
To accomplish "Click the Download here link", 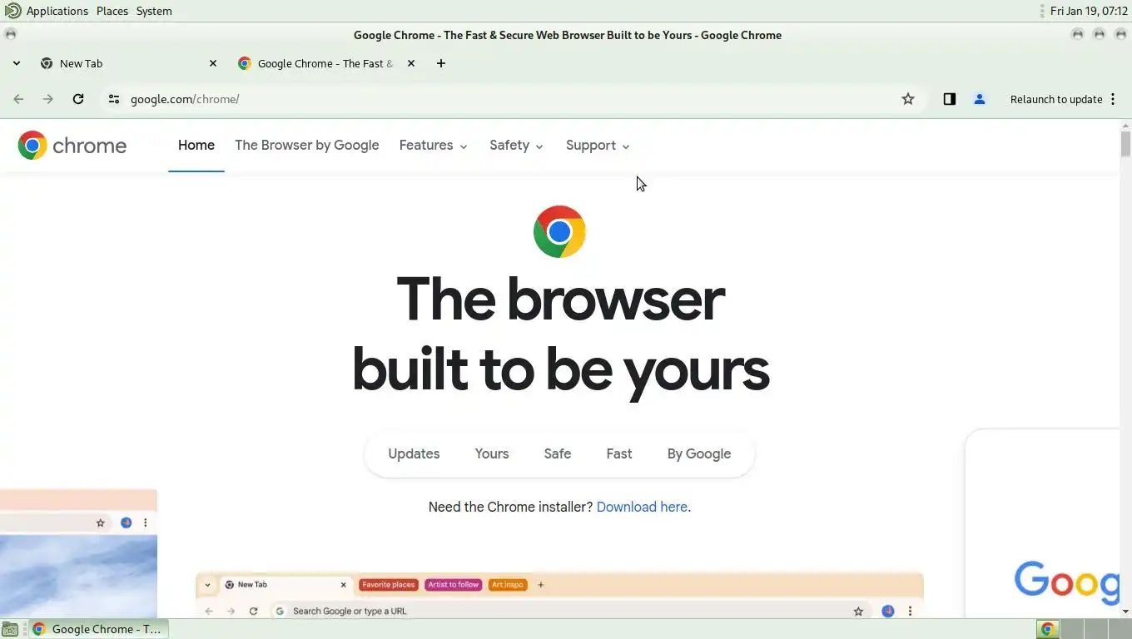I will tap(642, 508).
